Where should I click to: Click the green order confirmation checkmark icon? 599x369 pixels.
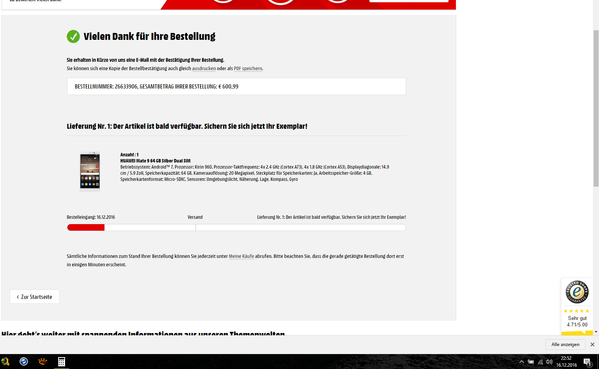coord(73,36)
